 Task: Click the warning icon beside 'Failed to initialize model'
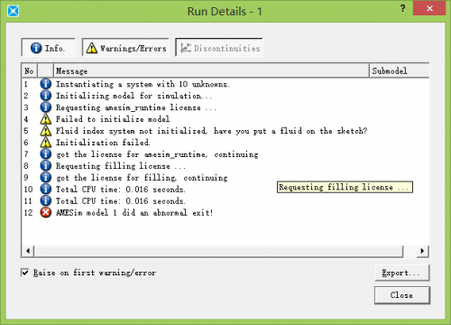46,119
